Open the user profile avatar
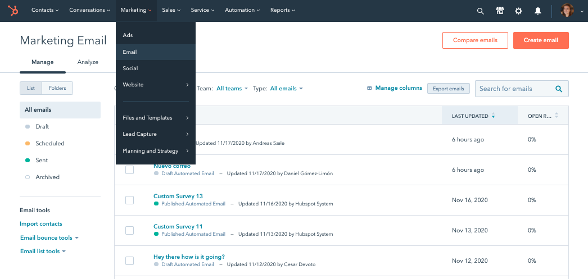The height and width of the screenshot is (279, 588). click(x=567, y=11)
